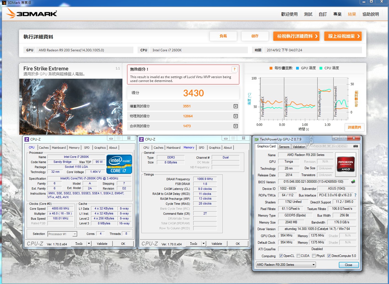Open Tools dropdown arrow in left CPU-Z
The height and width of the screenshot is (284, 389).
(x=89, y=244)
